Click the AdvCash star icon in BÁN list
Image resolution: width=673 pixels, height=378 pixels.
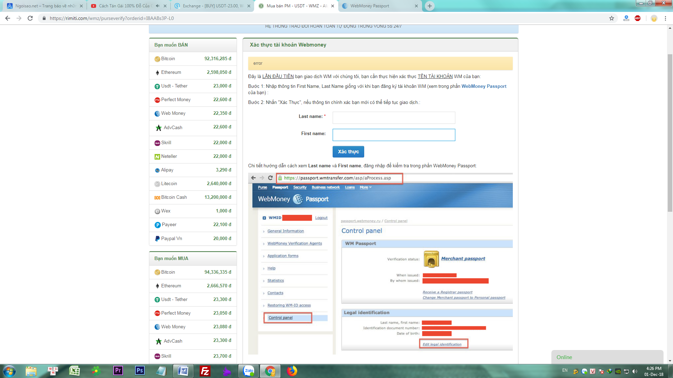[158, 128]
